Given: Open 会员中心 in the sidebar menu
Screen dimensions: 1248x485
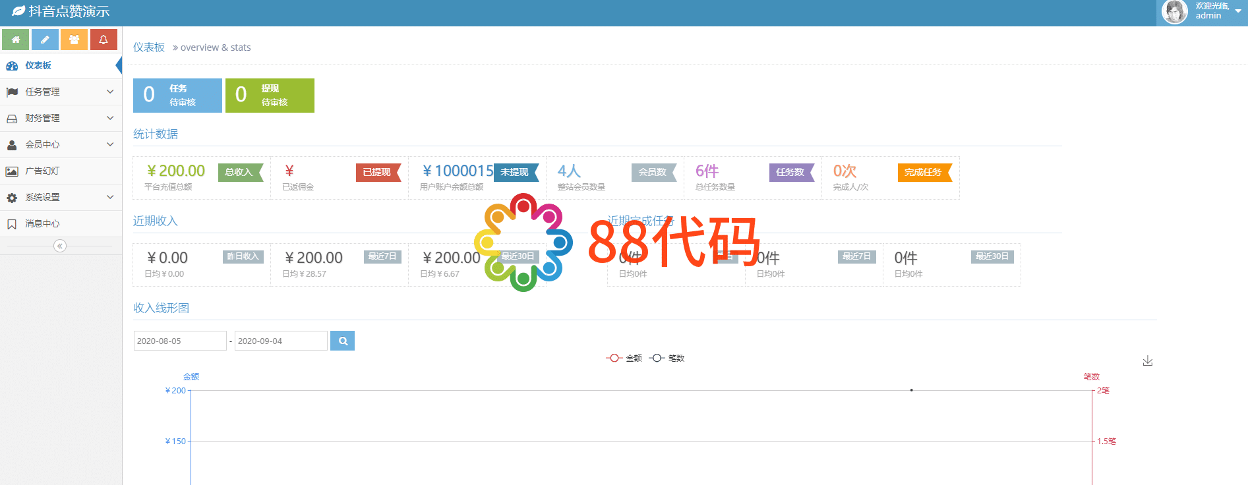Looking at the screenshot, I should pyautogui.click(x=61, y=144).
